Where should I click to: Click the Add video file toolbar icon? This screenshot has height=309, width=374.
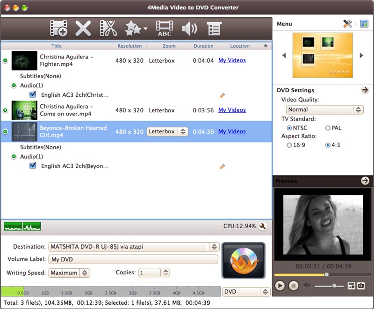pos(59,29)
